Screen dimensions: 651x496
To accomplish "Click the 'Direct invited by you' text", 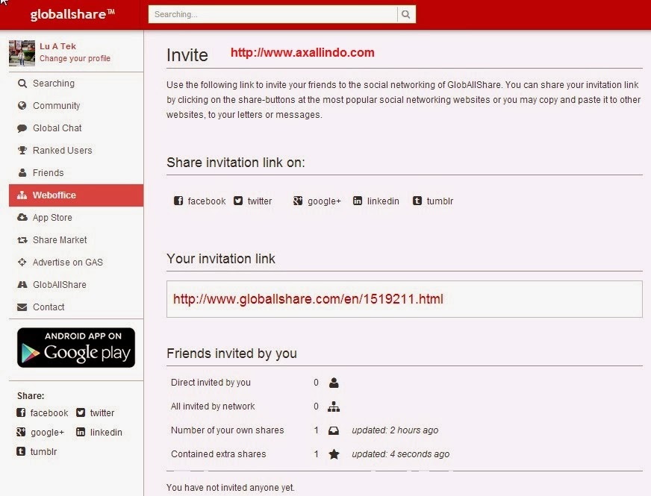I will coord(211,383).
